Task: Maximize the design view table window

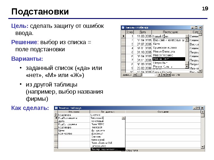Action: click(x=198, y=108)
